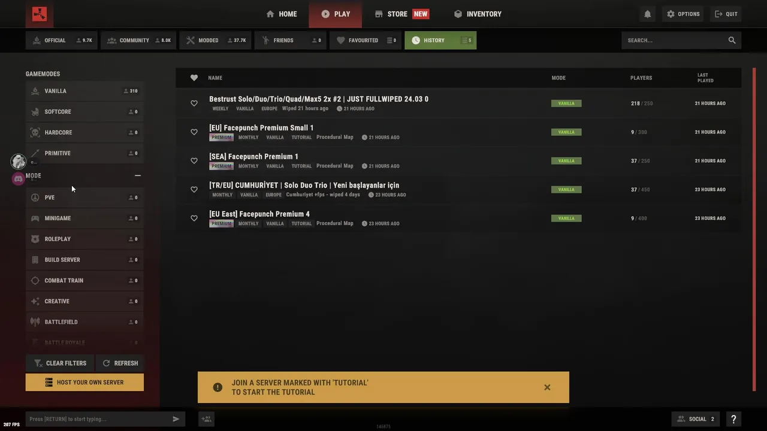Go to the Home menu

point(281,14)
